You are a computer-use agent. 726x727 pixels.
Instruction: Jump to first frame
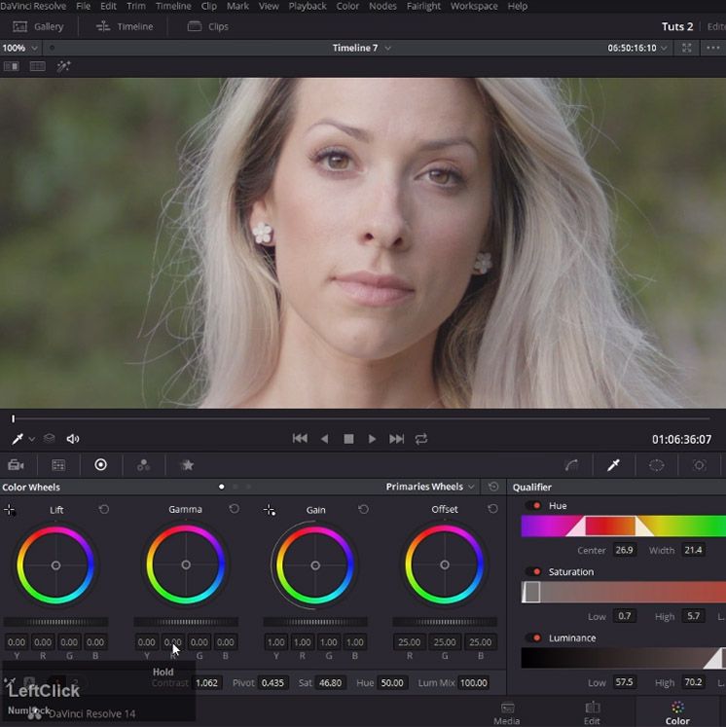(x=300, y=439)
